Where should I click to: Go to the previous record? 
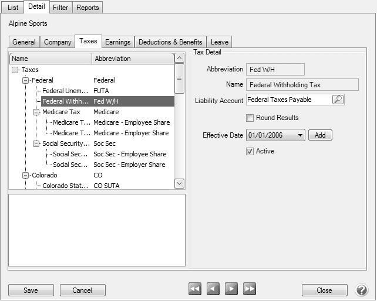tap(213, 289)
